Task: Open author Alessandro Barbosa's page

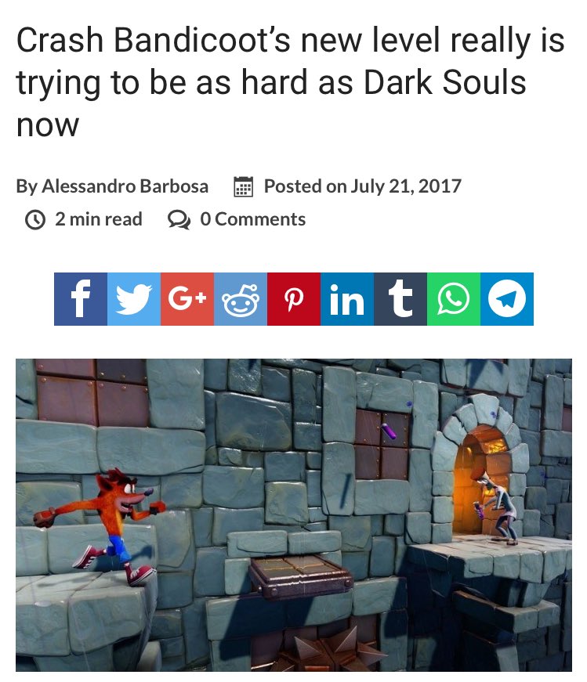Action: (x=125, y=186)
